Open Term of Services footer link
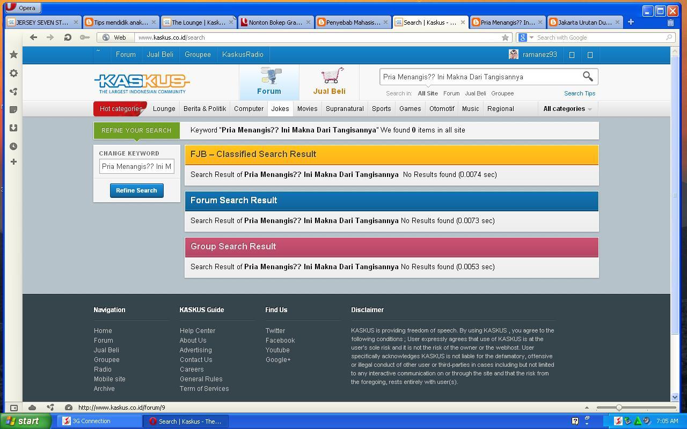The width and height of the screenshot is (687, 429). coord(204,389)
